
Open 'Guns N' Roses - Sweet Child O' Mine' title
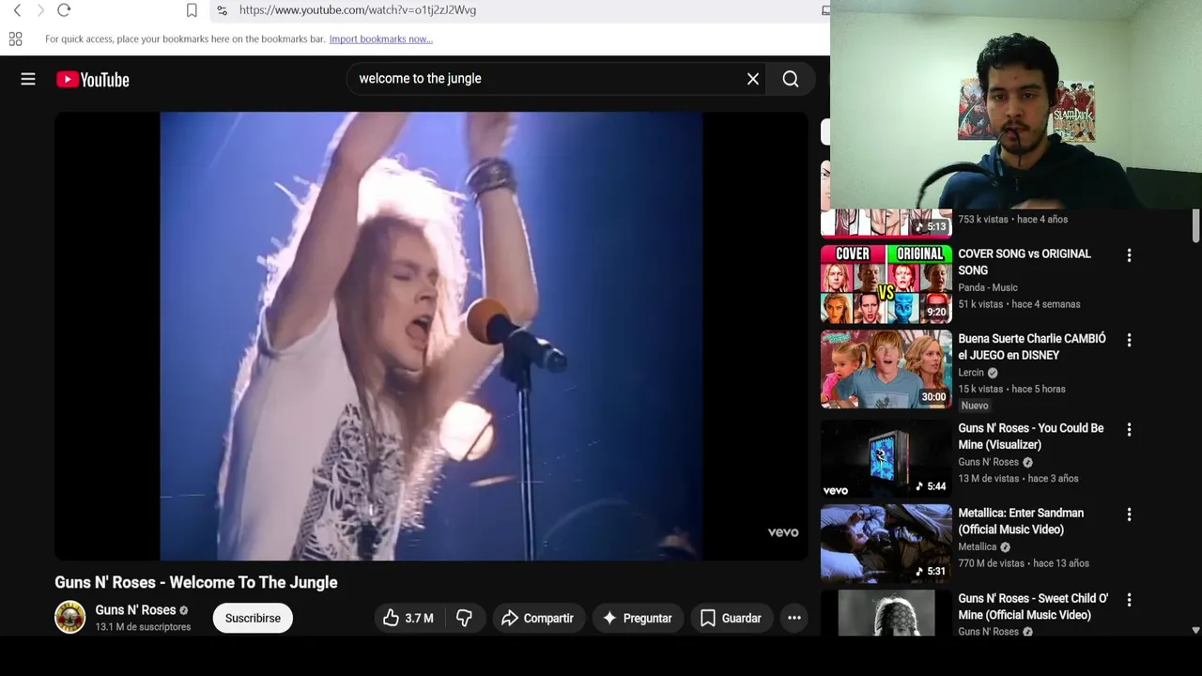tap(1033, 607)
